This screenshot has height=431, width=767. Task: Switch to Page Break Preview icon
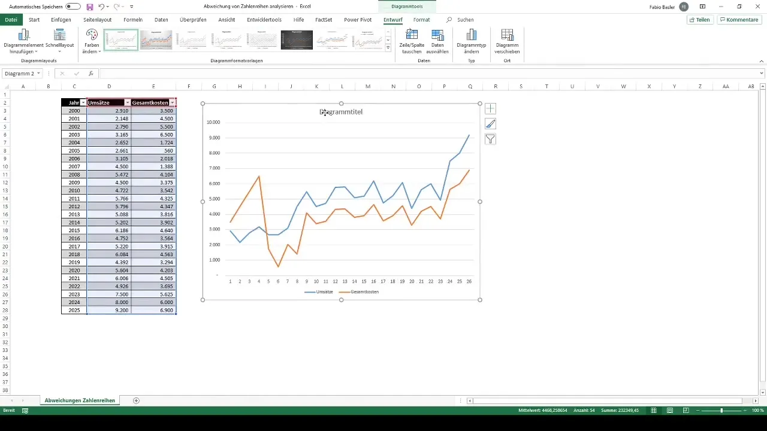(686, 411)
